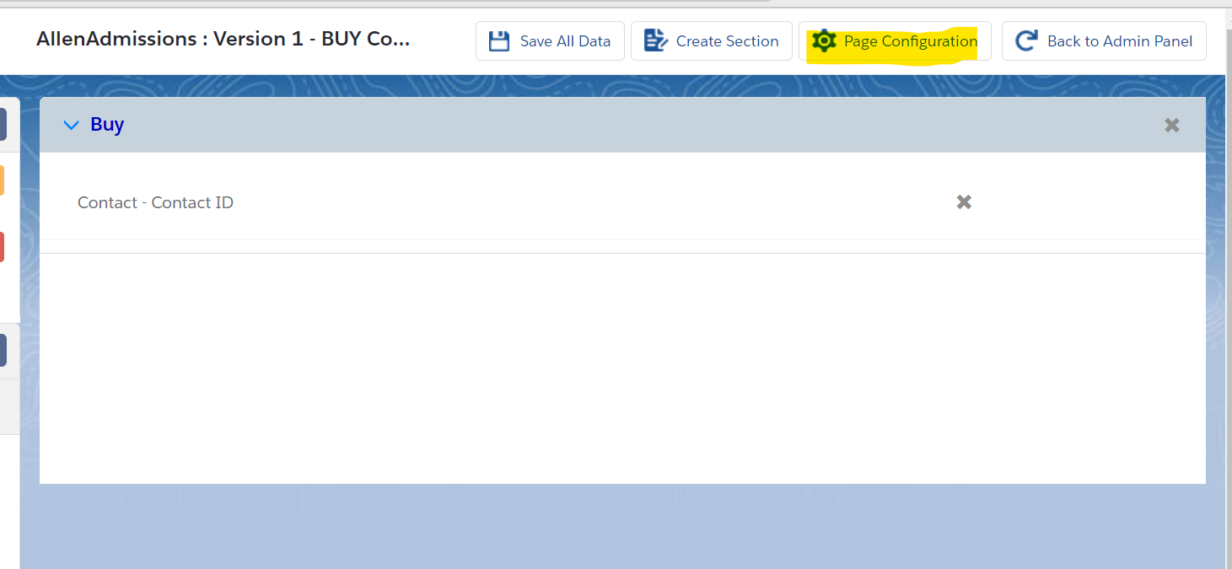Click the AllenAdmissions Version 1 page title

tap(223, 40)
